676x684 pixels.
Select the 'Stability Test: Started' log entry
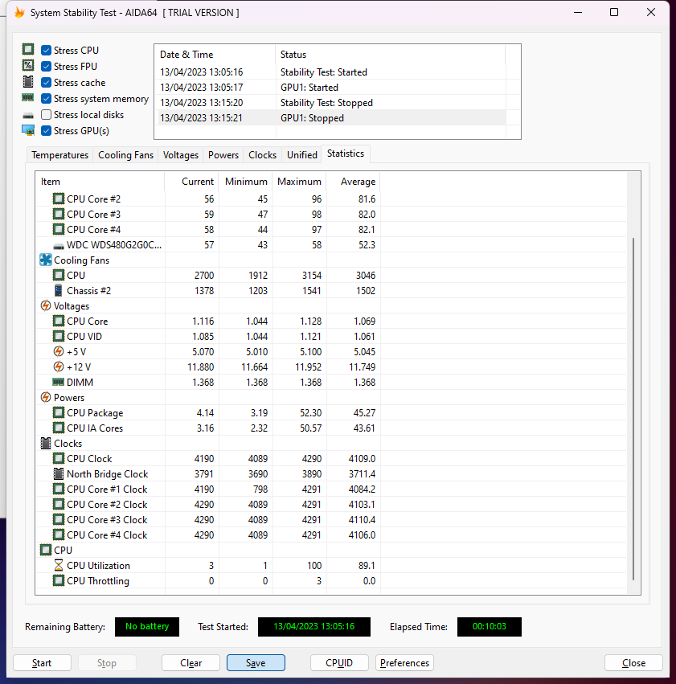pos(330,72)
